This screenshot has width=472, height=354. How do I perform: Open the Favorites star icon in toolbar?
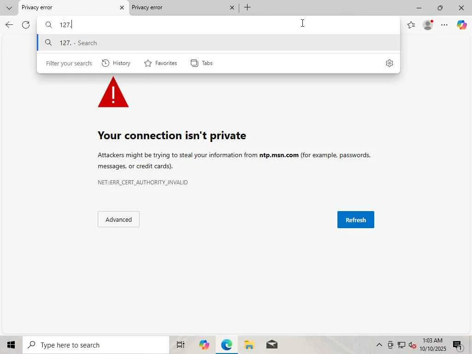click(411, 25)
